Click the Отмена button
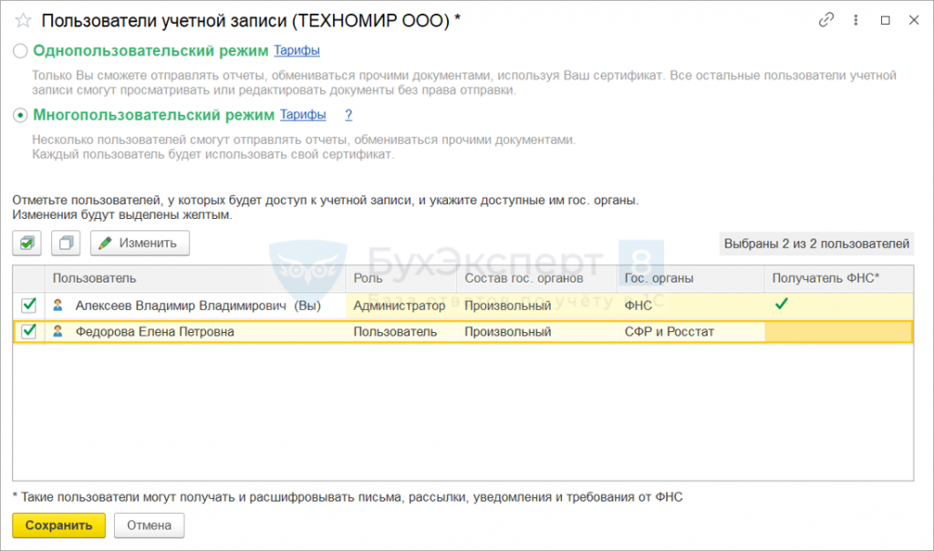934x551 pixels. coord(149,525)
